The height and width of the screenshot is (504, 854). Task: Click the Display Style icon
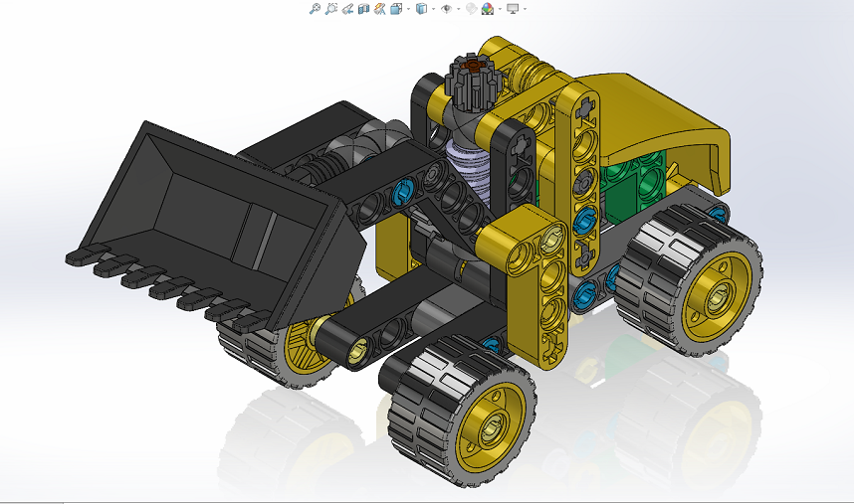[422, 9]
